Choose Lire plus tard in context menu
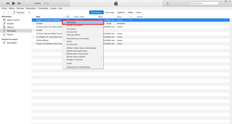Image resolution: width=232 pixels, height=124 pixels. point(83,32)
